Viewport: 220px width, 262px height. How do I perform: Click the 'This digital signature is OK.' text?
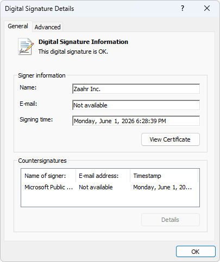[73, 52]
